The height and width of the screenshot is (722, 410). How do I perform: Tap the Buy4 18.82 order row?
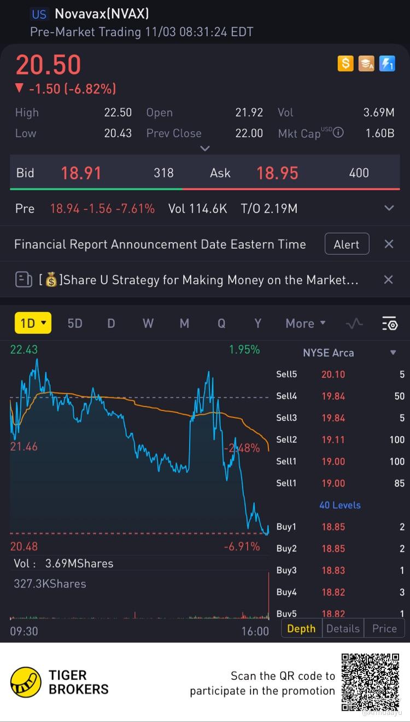[x=341, y=592]
